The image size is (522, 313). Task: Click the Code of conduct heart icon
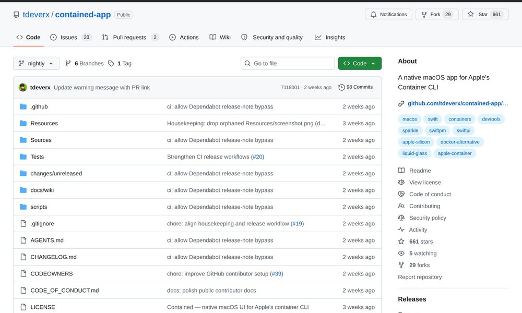pyautogui.click(x=401, y=194)
